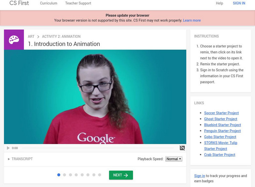Image resolution: width=255 pixels, height=187 pixels.
Task: Click the 'Please update your browser' heading
Action: pyautogui.click(x=127, y=15)
